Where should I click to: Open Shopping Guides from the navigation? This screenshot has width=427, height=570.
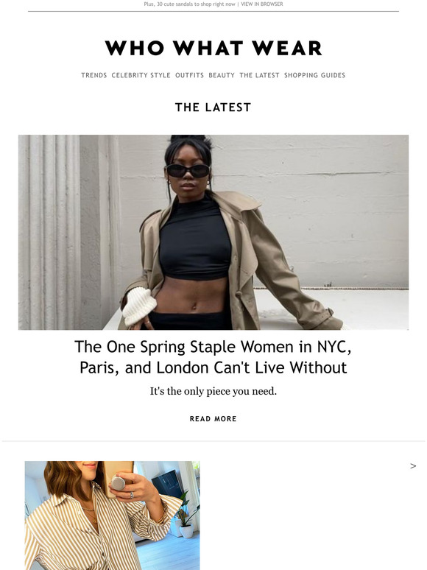click(314, 75)
